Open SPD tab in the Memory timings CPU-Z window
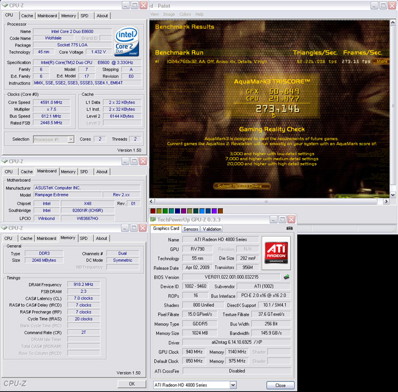This screenshot has width=398, height=392. pos(84,238)
